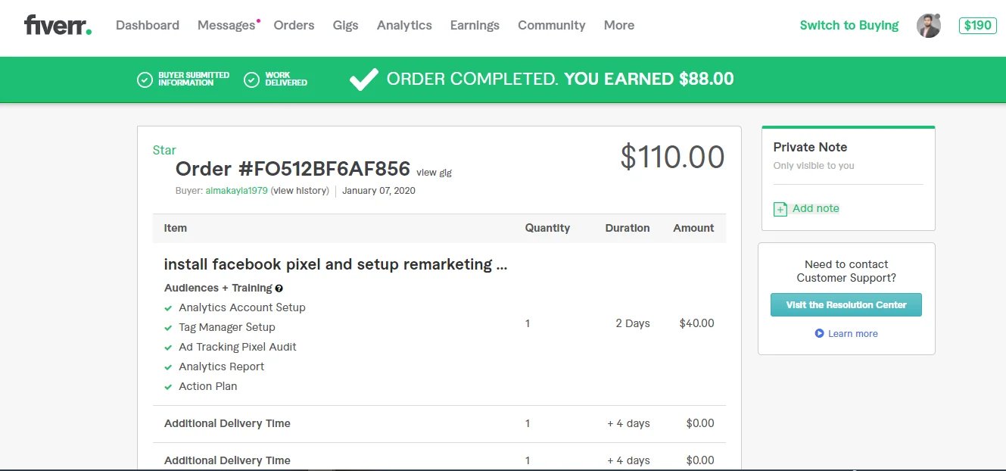Open Messages from the top navigation

(x=226, y=25)
